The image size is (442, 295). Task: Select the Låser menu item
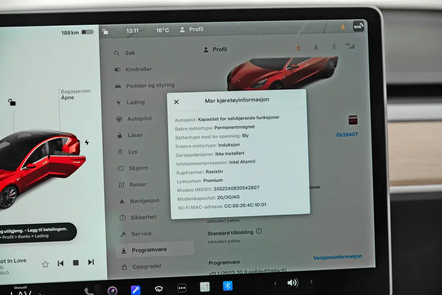[x=130, y=135]
